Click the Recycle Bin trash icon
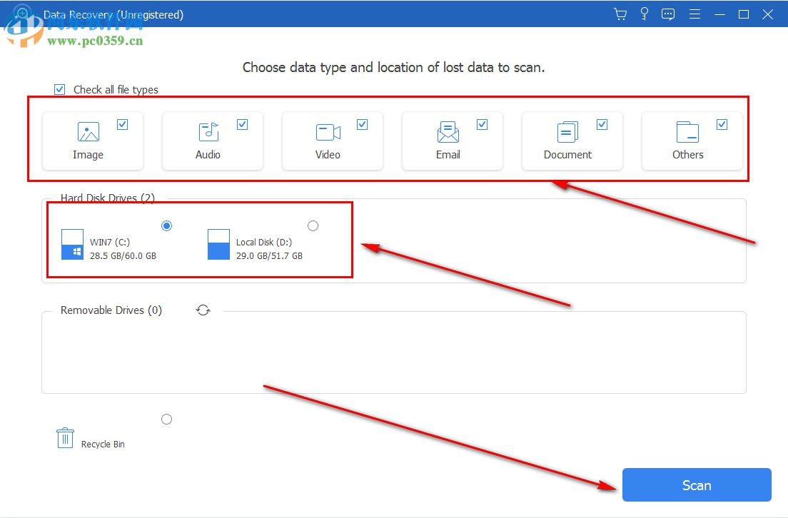 64,437
